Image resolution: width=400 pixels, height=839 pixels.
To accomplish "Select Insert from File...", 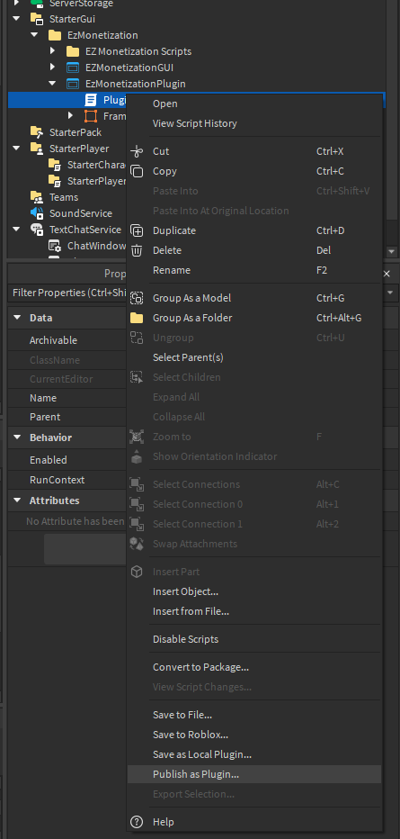I will [254, 611].
